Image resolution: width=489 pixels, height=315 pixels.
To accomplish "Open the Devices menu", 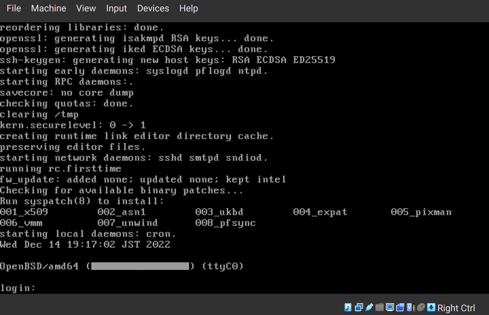I will (x=153, y=8).
